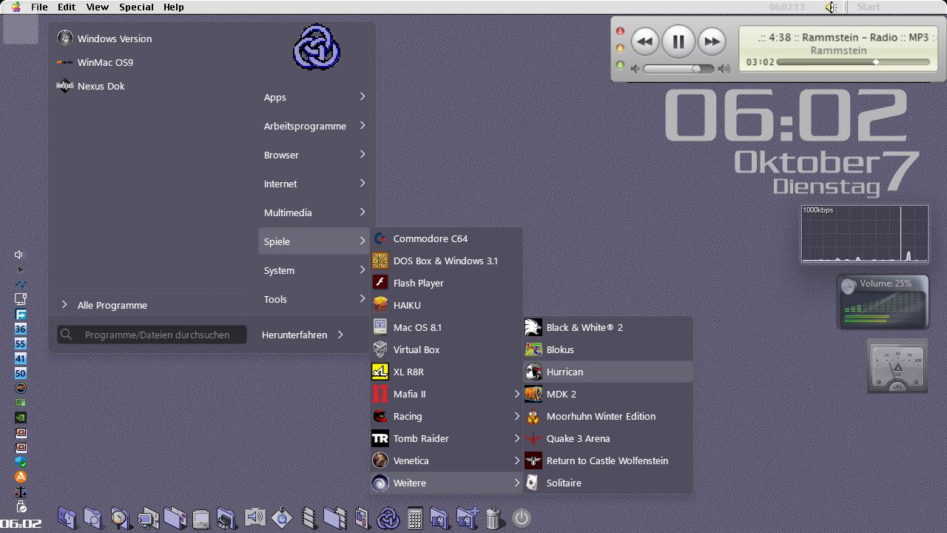Start XL R8R from the Spiele menu
947x533 pixels.
pyautogui.click(x=447, y=372)
